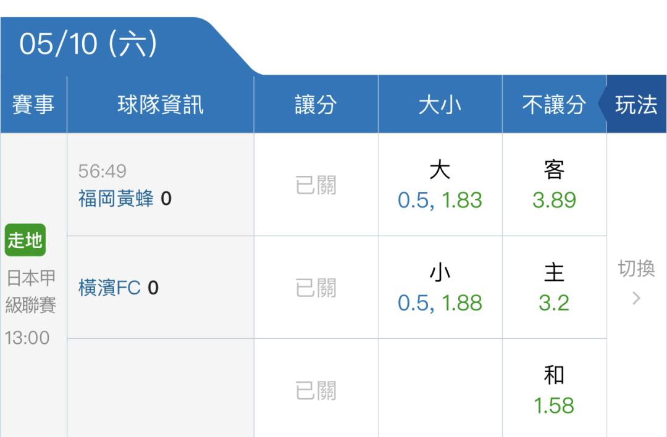Open 福岡黃蜂 team link
Viewport: 667px width, 437px height.
pos(115,199)
